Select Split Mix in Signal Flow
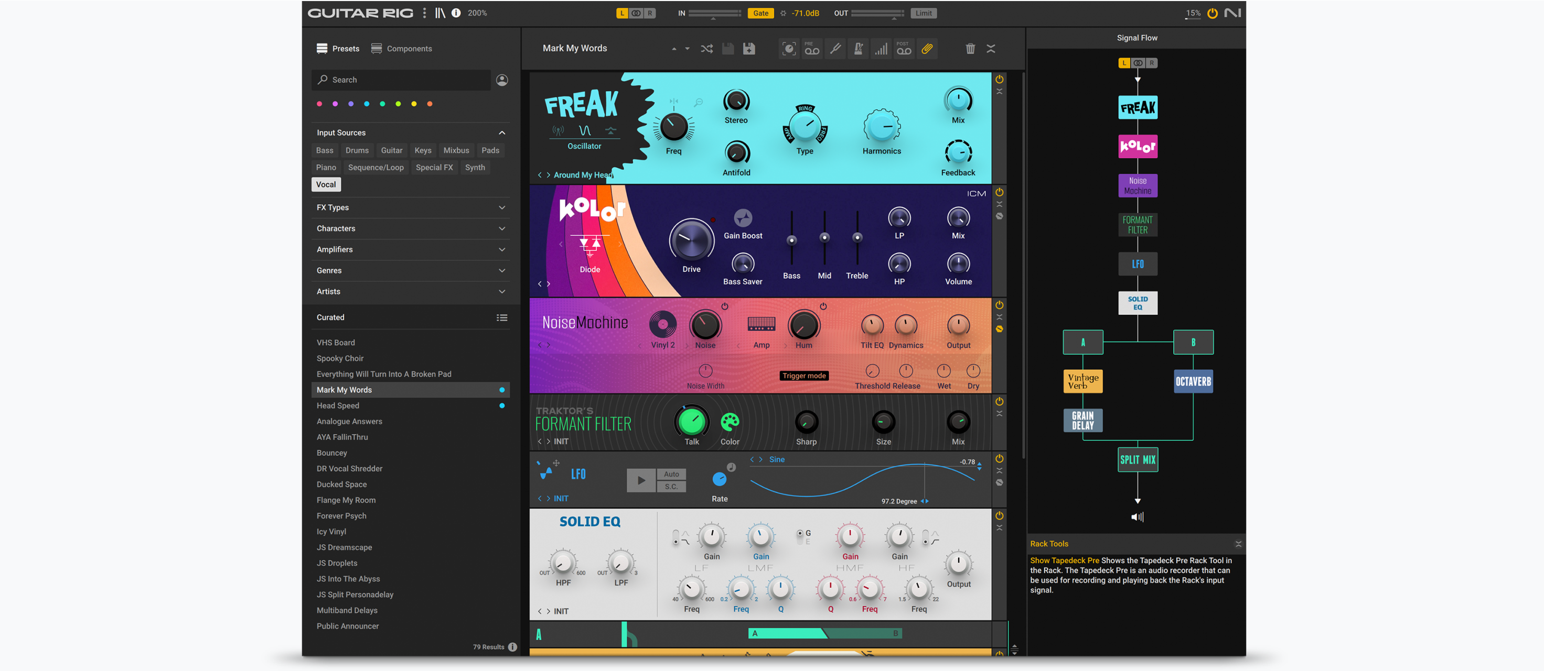Screen dimensions: 1544x671 pos(1137,460)
